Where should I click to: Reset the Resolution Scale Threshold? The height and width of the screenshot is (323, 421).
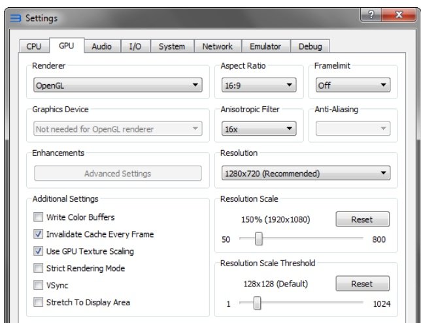tap(362, 284)
